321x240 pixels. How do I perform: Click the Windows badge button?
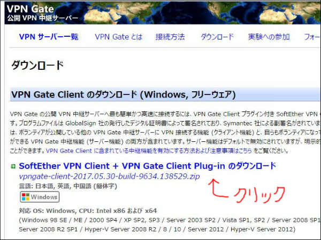point(40,197)
